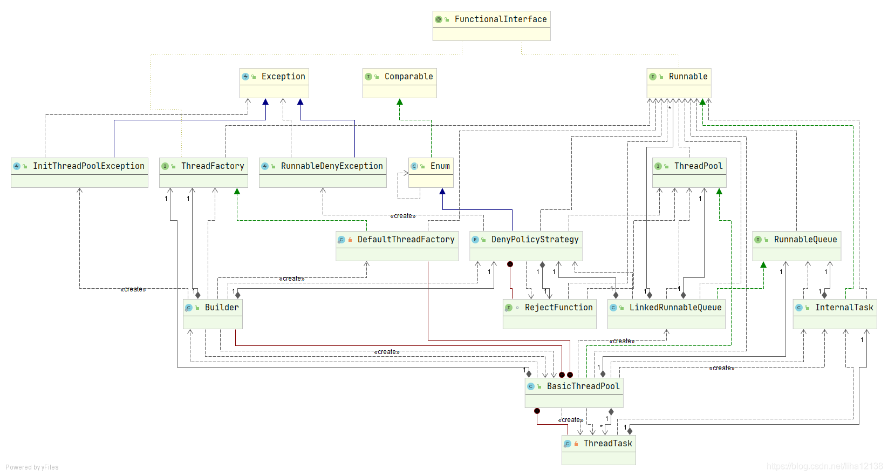Image resolution: width=888 pixels, height=476 pixels.
Task: Click the private lock icon on ThreadTask
Action: point(576,444)
